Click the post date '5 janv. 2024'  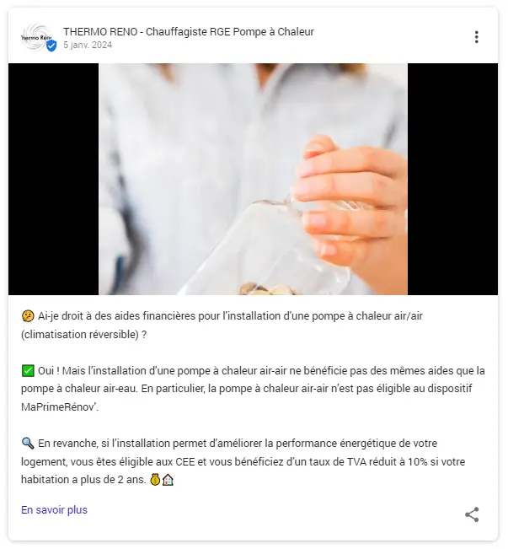click(x=88, y=45)
